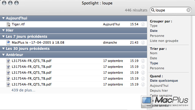
Task: Select Aujourd'hui in the Quand filter
Action: coord(159,86)
